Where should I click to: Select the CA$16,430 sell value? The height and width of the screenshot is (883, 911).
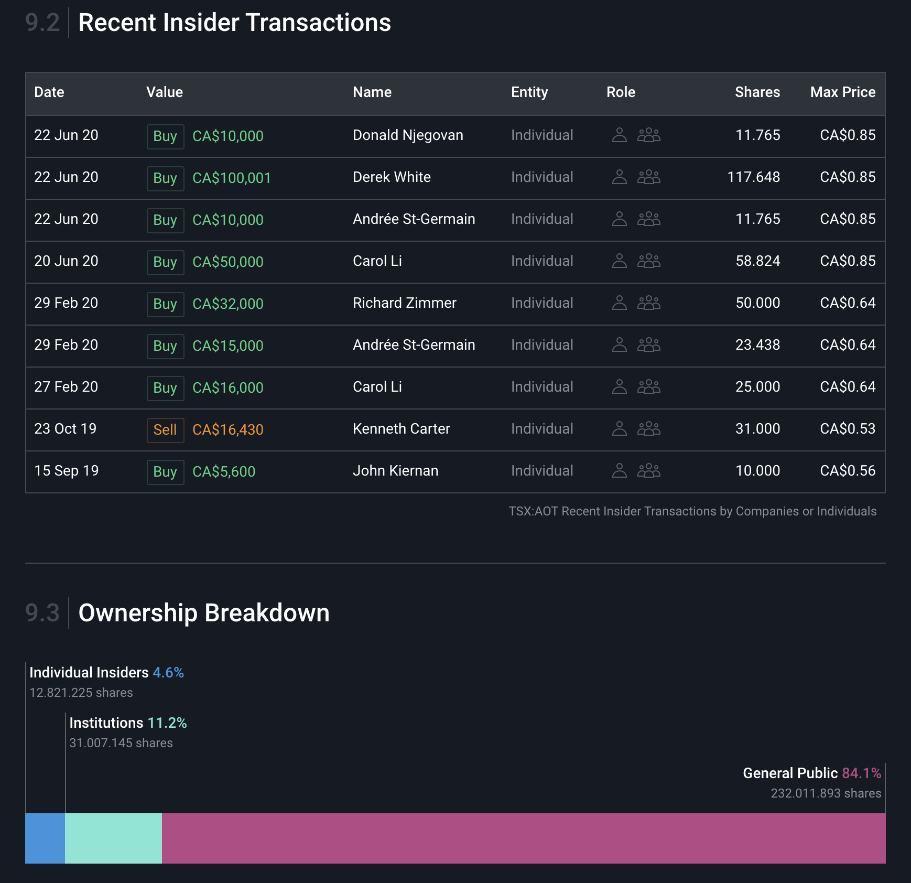click(228, 430)
